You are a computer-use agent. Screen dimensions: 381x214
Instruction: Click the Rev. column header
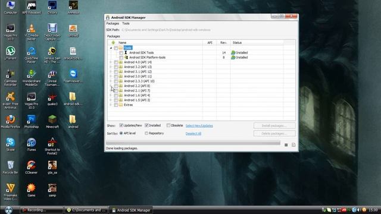[223, 43]
